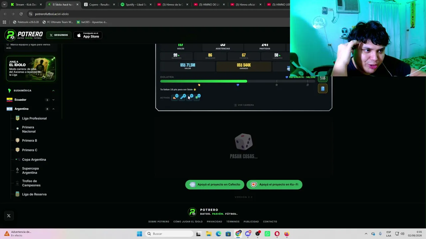This screenshot has height=239, width=426.
Task: Click the App Store download button
Action: [88, 35]
